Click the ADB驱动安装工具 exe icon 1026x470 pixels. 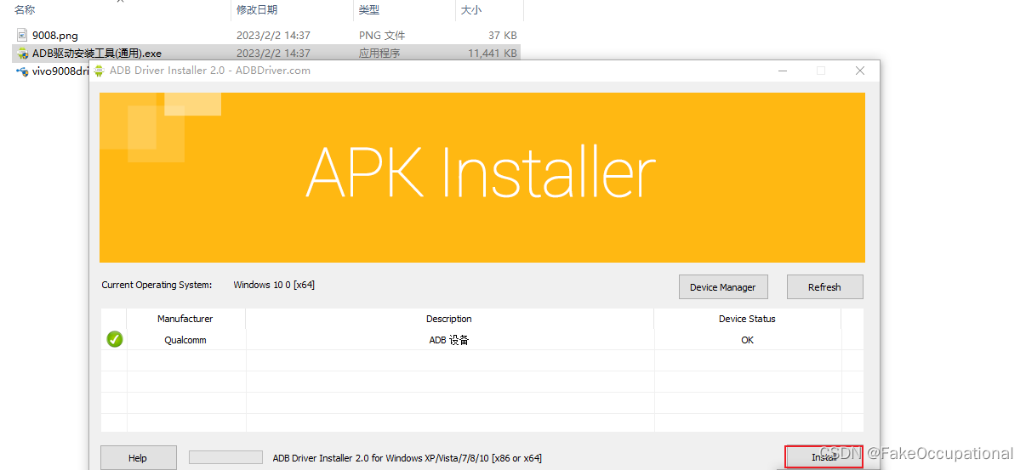coord(23,53)
